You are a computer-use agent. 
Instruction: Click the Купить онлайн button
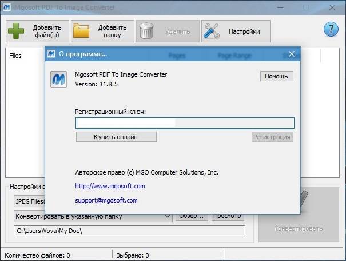tap(116, 137)
